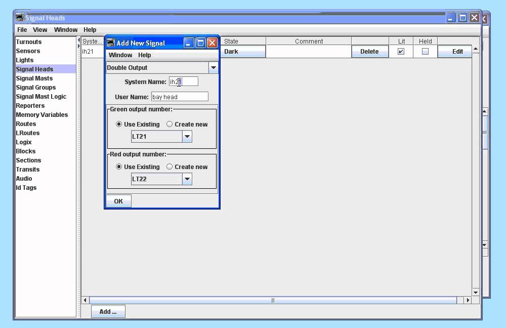This screenshot has height=328, width=506.
Task: Select Create new for Green output
Action: click(187, 125)
